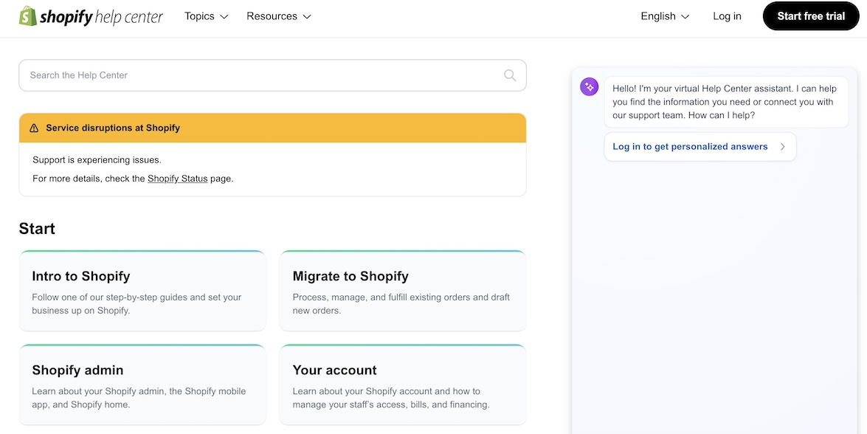Open the Shopify admin card
Screen dimensions: 867x434
(142, 385)
